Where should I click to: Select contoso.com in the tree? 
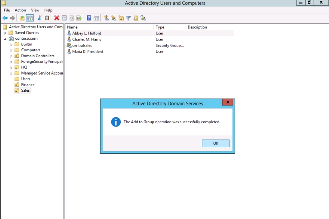[x=26, y=38]
